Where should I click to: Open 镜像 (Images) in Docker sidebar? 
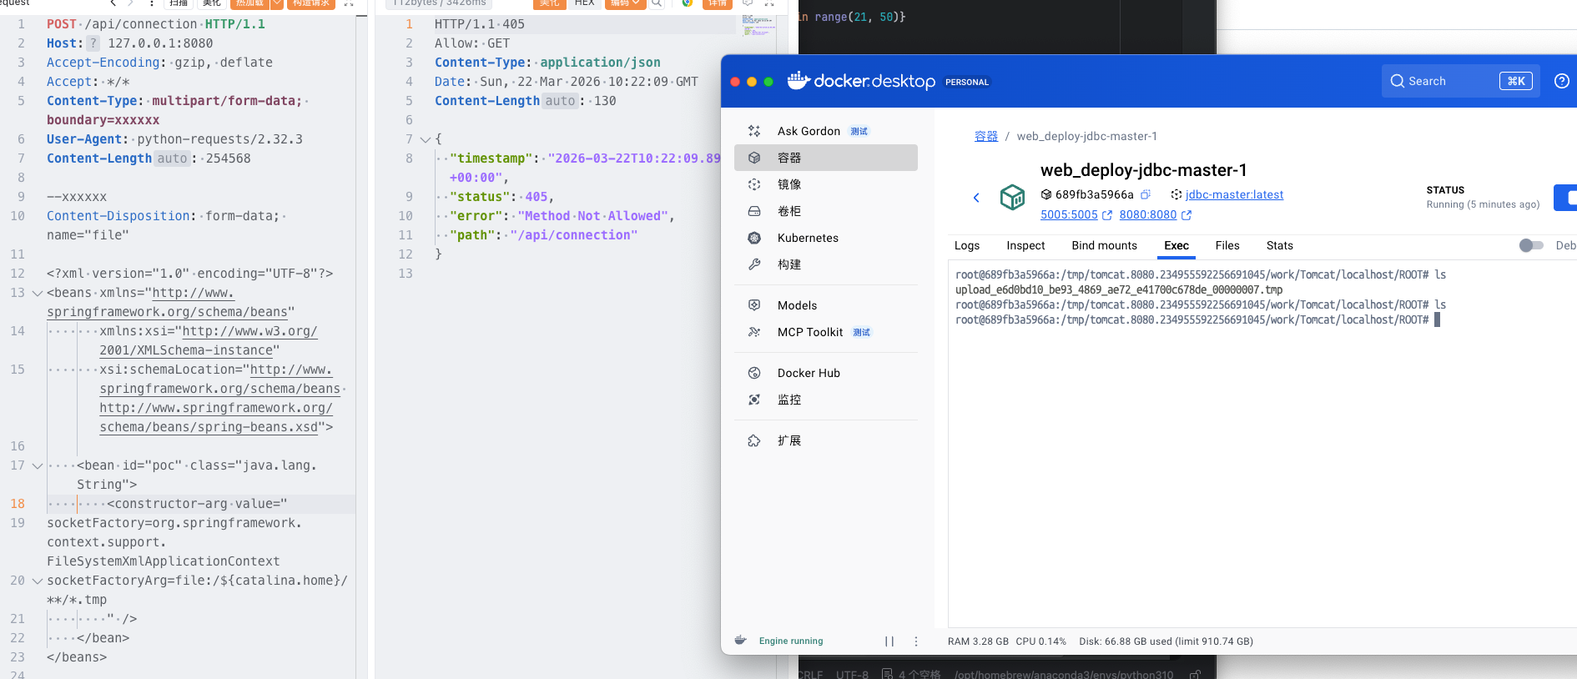pyautogui.click(x=826, y=184)
